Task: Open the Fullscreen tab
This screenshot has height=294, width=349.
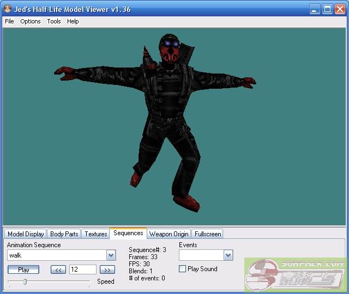Action: [208, 234]
